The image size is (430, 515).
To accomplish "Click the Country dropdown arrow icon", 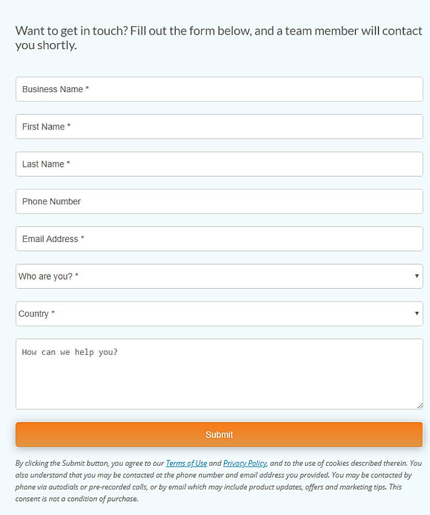I will pos(417,314).
